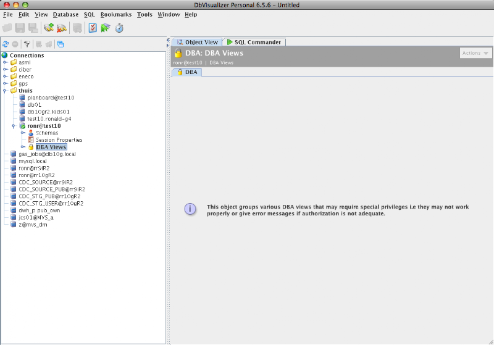Switch to the Object View tab

tap(197, 42)
